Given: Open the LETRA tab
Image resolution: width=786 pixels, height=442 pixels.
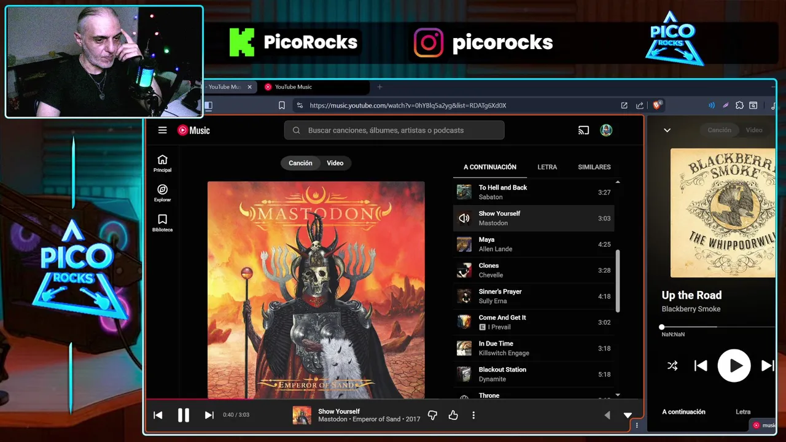Looking at the screenshot, I should point(547,167).
